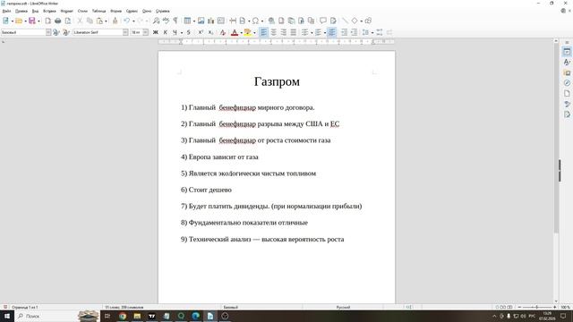The width and height of the screenshot is (573, 322).
Task: Click the Insert line tool
Action: click(x=345, y=21)
